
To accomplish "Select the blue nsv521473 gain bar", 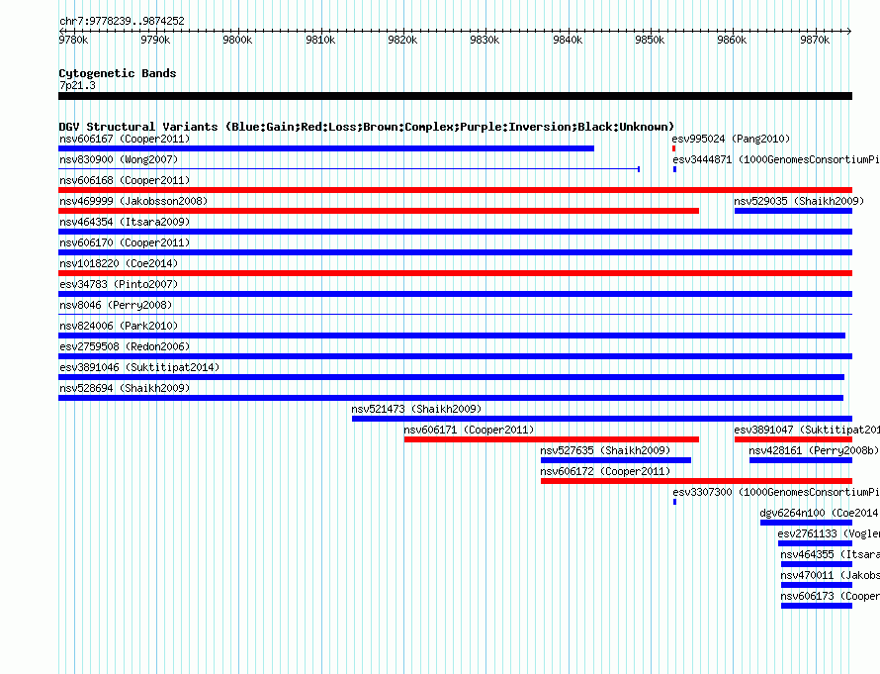I will point(602,419).
